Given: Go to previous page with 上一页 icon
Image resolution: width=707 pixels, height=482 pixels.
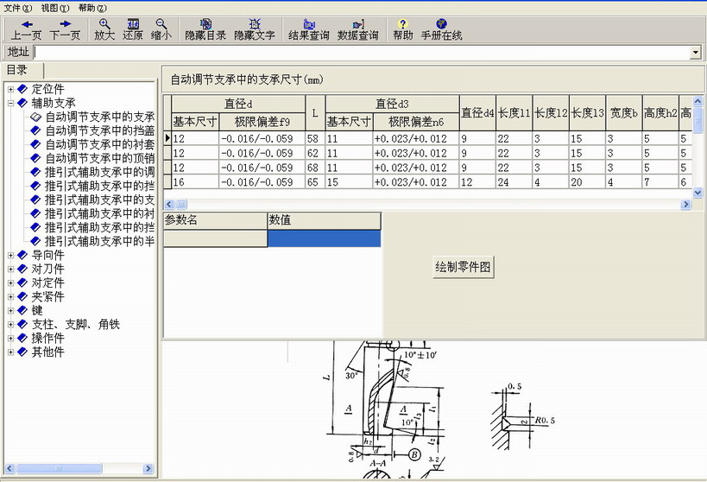Looking at the screenshot, I should point(26,29).
